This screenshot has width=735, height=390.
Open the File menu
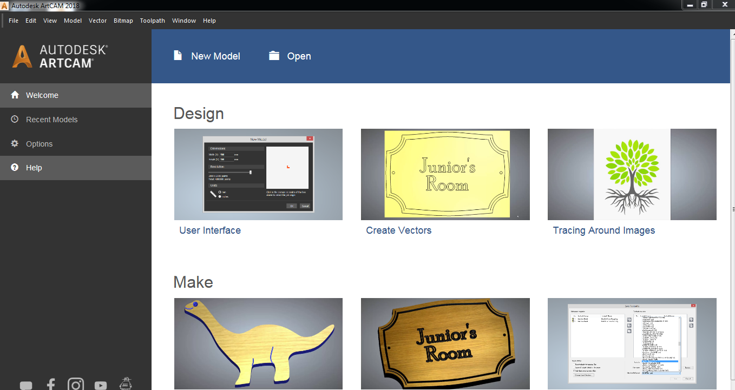[14, 21]
